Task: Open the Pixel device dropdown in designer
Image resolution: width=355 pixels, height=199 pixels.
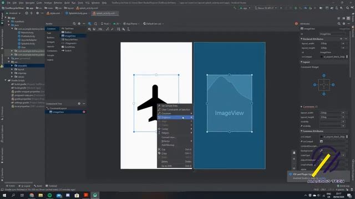Action: (105, 24)
